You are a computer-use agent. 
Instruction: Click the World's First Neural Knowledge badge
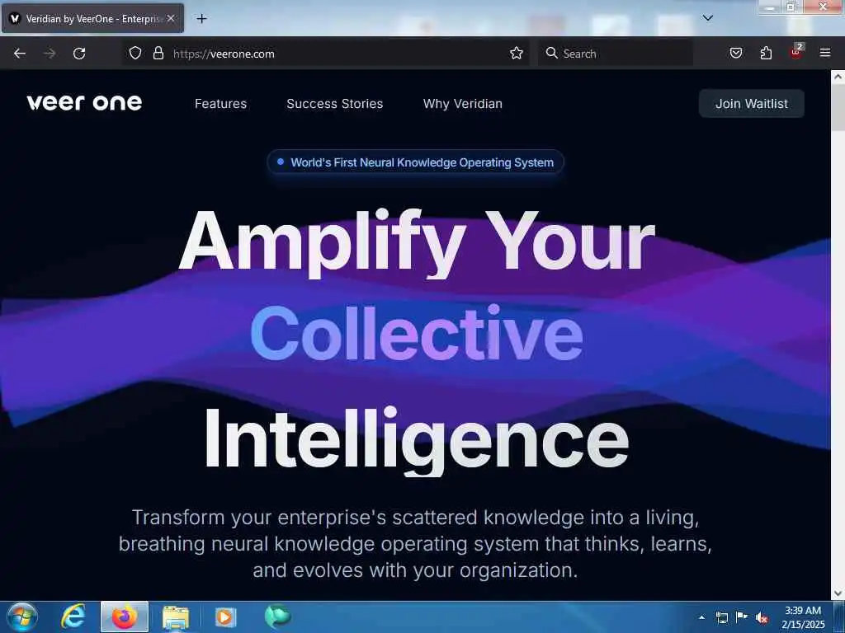point(415,162)
